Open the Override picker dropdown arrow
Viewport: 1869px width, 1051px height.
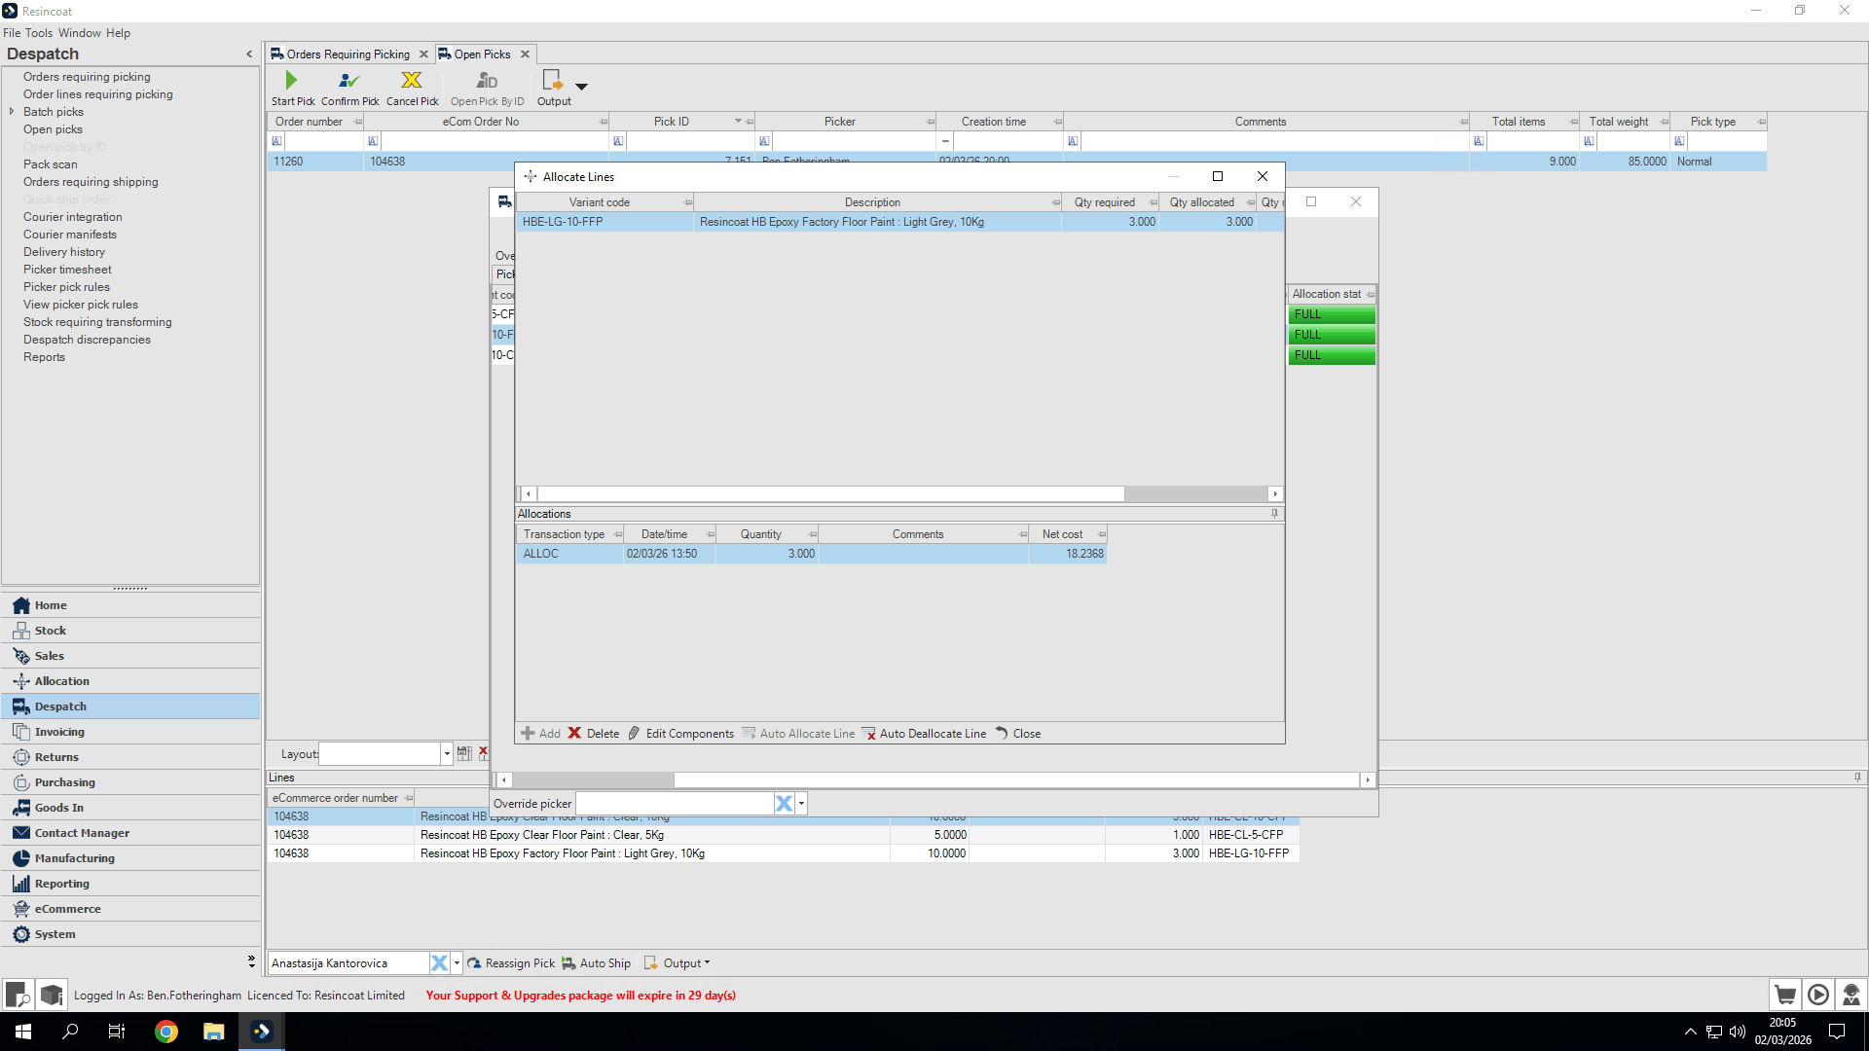click(801, 803)
